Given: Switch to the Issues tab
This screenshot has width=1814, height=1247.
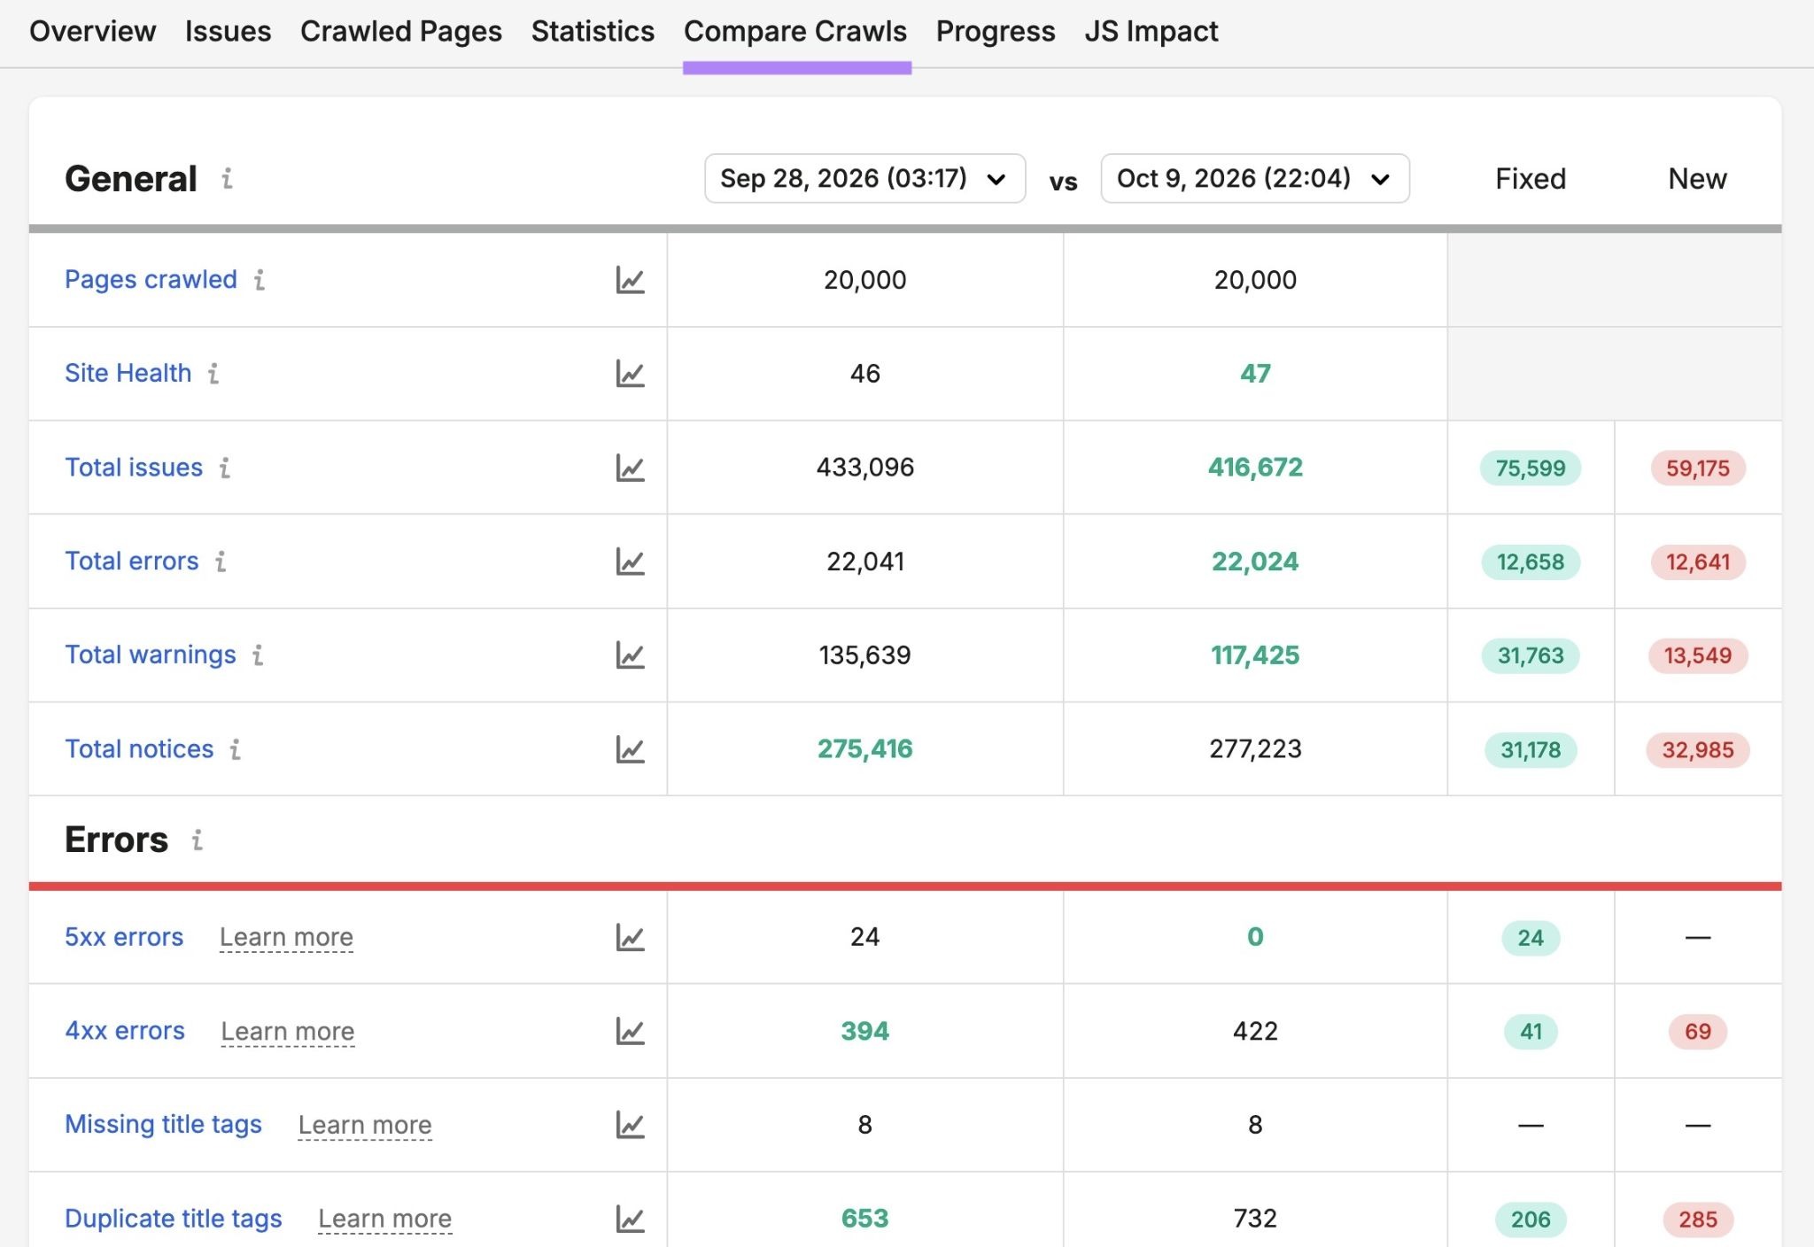Looking at the screenshot, I should click(x=228, y=32).
